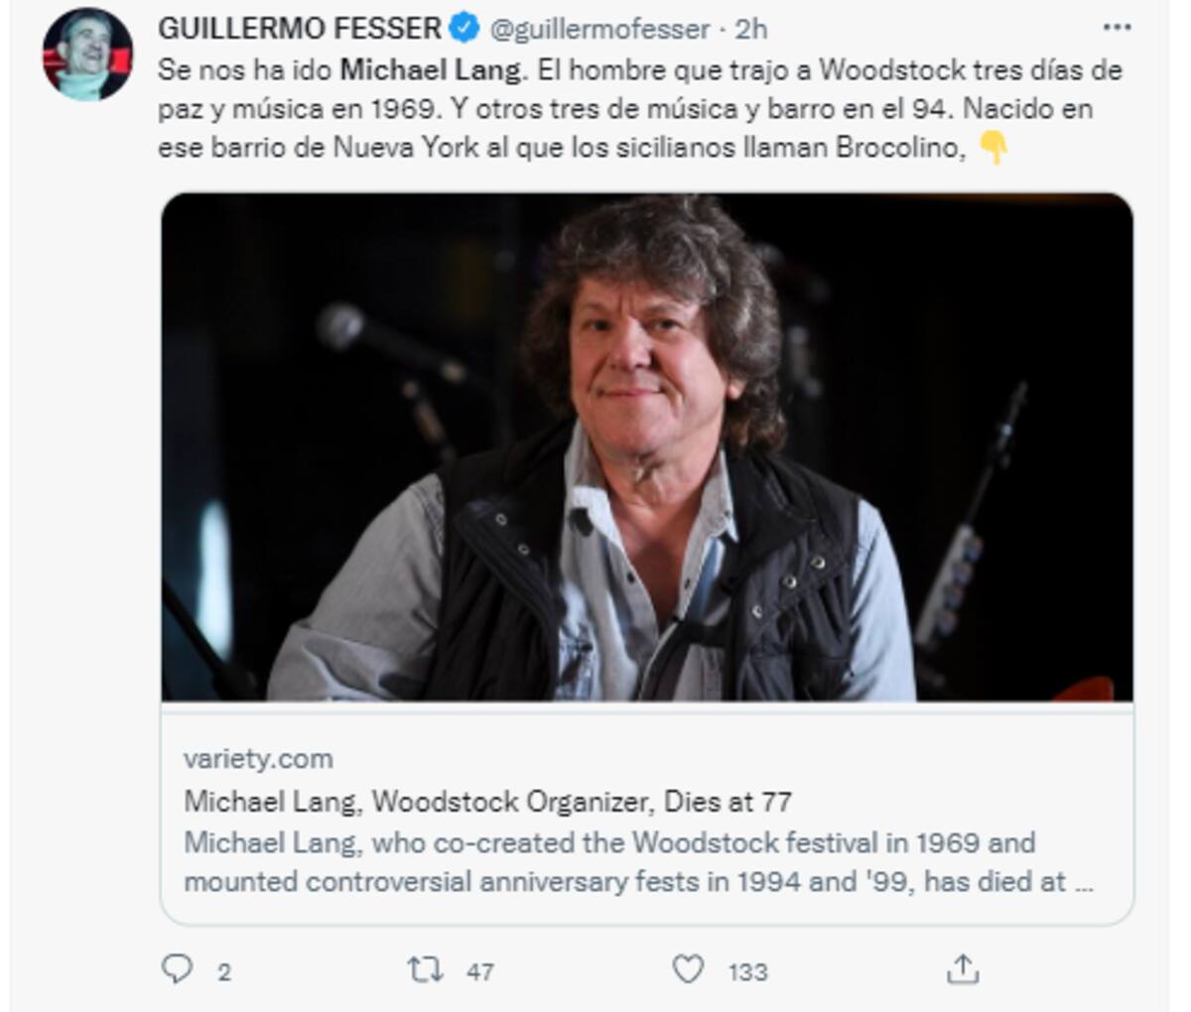Click the variety.com domain label
1191x1012 pixels.
(258, 759)
